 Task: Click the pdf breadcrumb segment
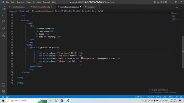pos(28,11)
